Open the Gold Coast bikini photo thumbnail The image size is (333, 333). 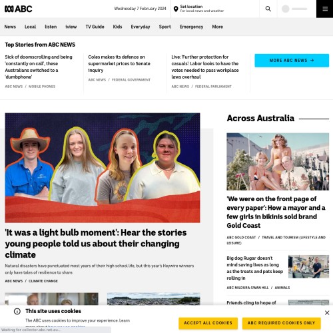[278, 162]
